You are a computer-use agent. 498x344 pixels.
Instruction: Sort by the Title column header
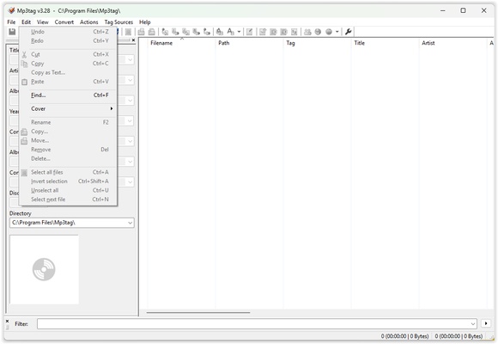[386, 43]
